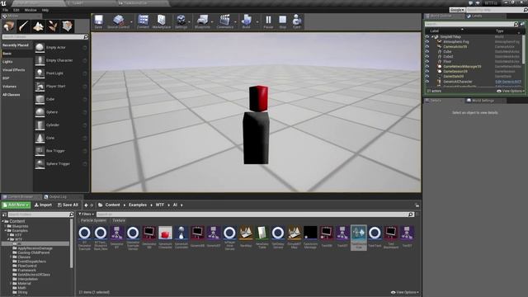Open Content Browser View Options dropdown
This screenshot has height=297, width=528.
[405, 292]
